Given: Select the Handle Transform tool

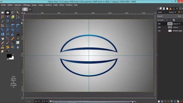Looking at the screenshot, I should (13, 30).
